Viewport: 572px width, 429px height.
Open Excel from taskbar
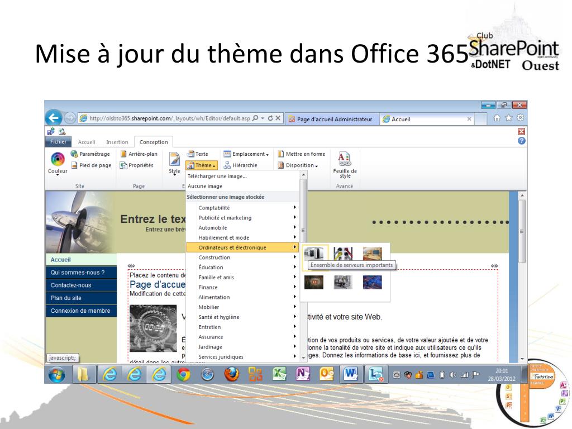point(279,374)
